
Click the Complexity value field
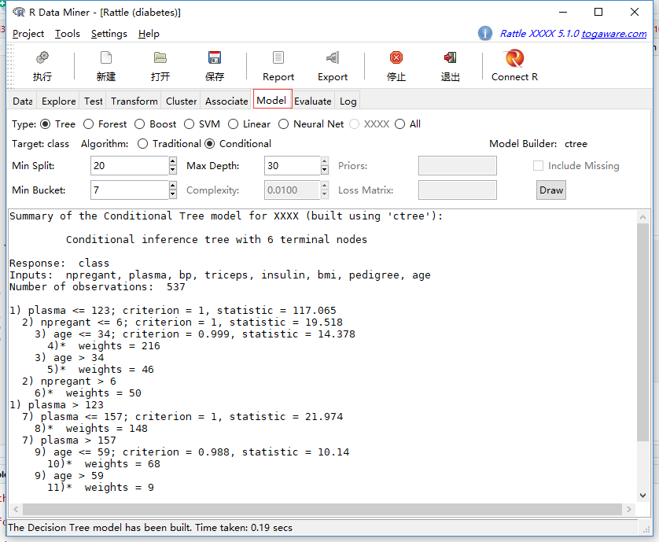[x=292, y=190]
